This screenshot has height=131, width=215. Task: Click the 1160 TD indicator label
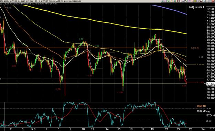click(x=201, y=106)
